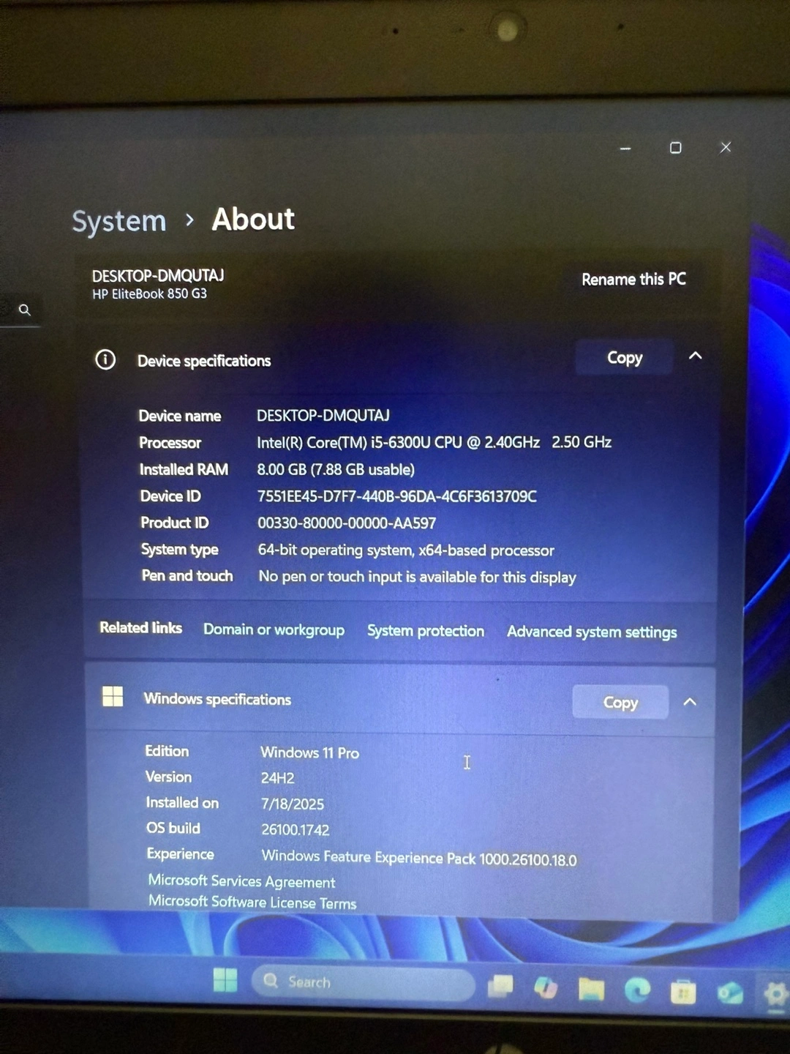Click the OS build value 26100.1742

coord(296,830)
